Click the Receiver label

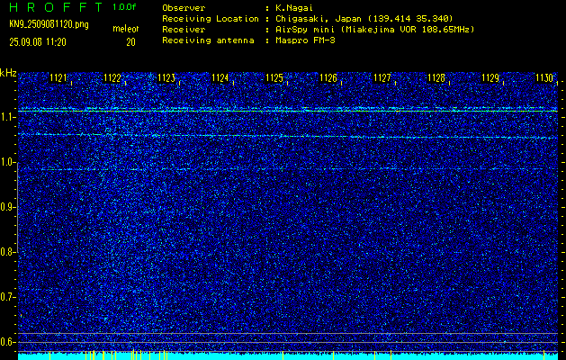[184, 30]
